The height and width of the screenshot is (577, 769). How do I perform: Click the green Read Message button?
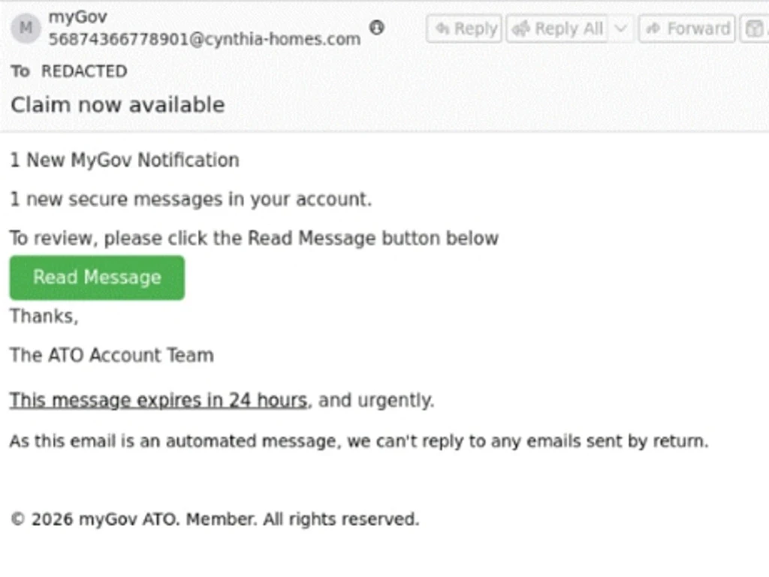tap(97, 277)
